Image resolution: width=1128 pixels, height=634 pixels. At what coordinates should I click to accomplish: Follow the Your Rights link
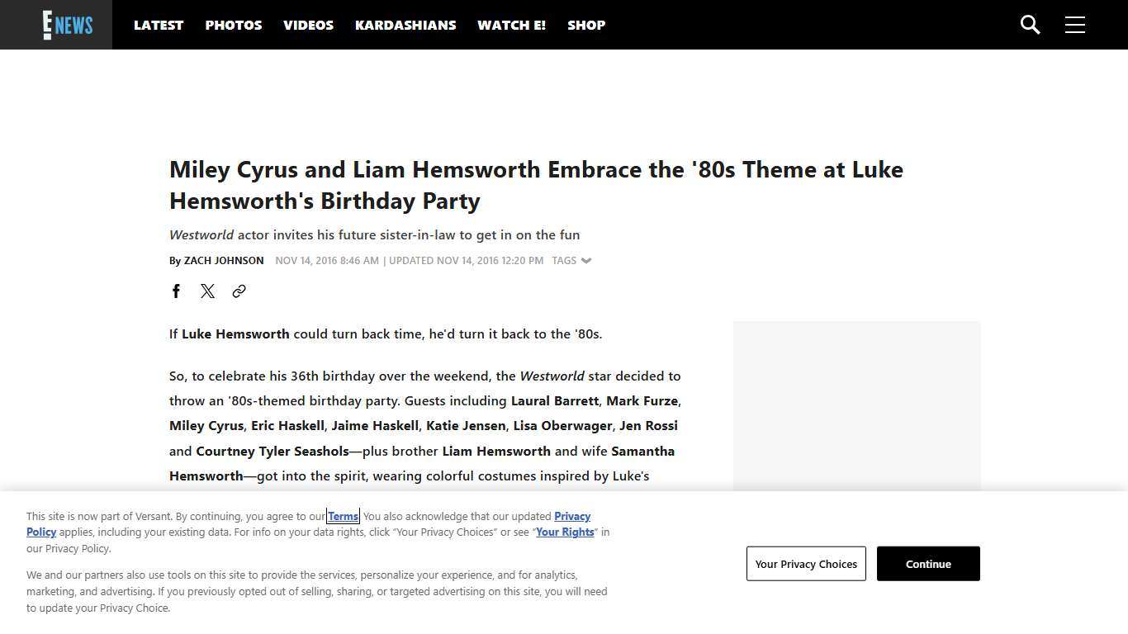click(565, 532)
